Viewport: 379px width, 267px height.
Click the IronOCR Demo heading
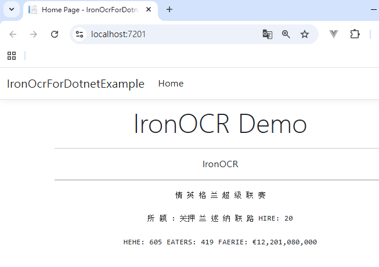[x=220, y=124]
